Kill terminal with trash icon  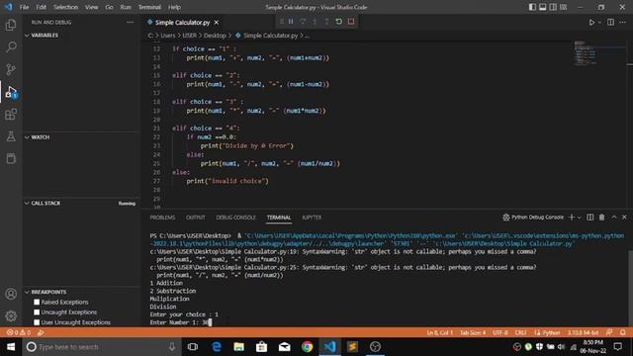[x=601, y=218]
